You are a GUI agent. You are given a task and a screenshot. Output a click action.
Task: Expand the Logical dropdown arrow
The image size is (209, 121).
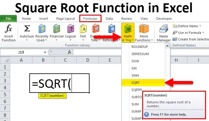[70, 40]
